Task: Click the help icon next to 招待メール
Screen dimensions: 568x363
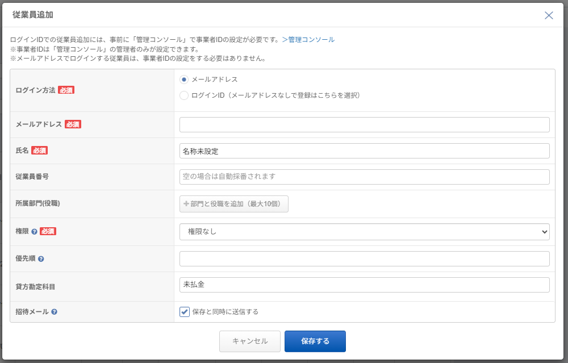Action: [54, 312]
